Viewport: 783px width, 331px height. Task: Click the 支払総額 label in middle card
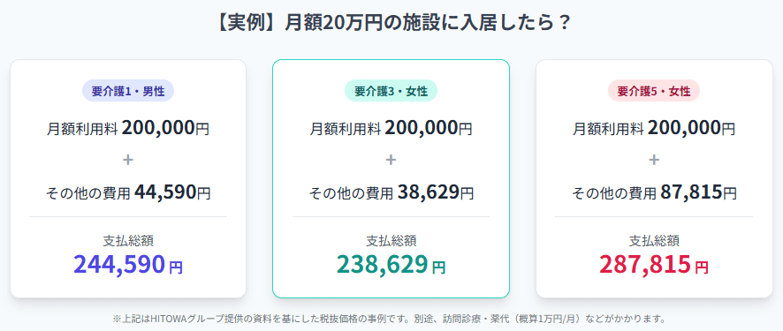391,241
